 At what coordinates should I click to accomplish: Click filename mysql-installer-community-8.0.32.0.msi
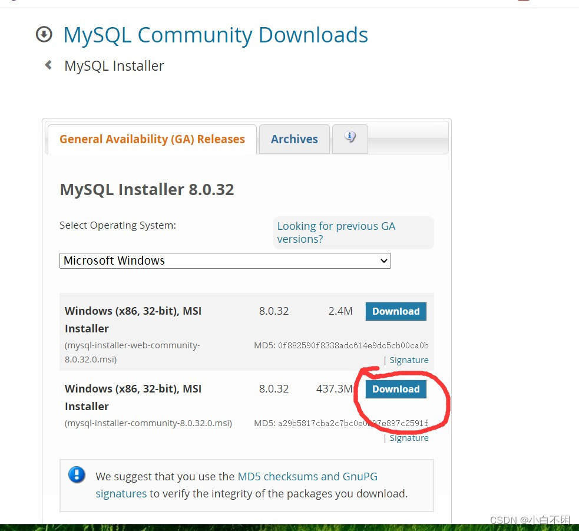(148, 423)
